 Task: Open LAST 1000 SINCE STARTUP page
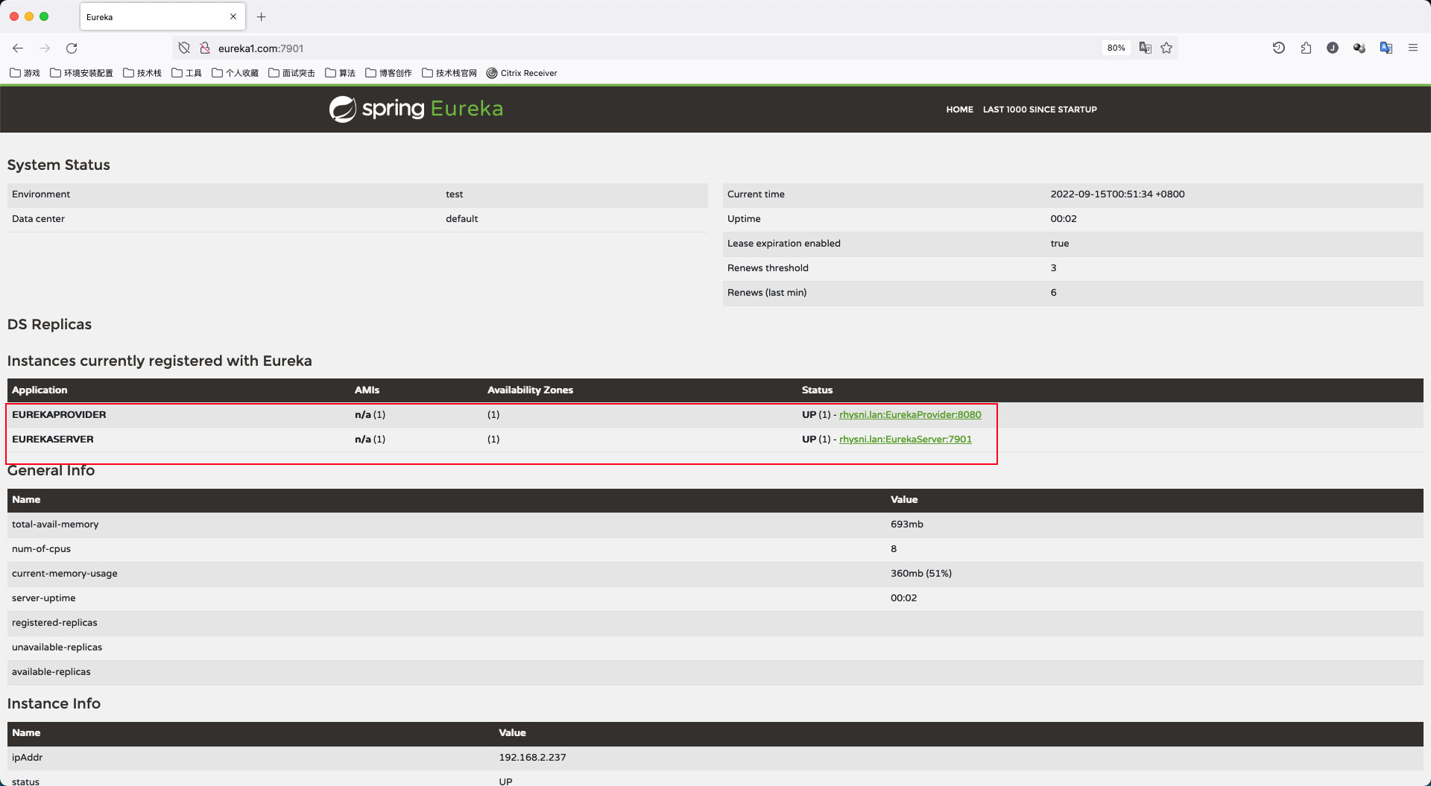point(1040,110)
